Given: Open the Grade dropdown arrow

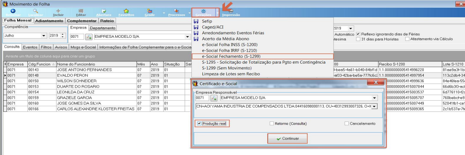Looking at the screenshot, I should 164,12.
